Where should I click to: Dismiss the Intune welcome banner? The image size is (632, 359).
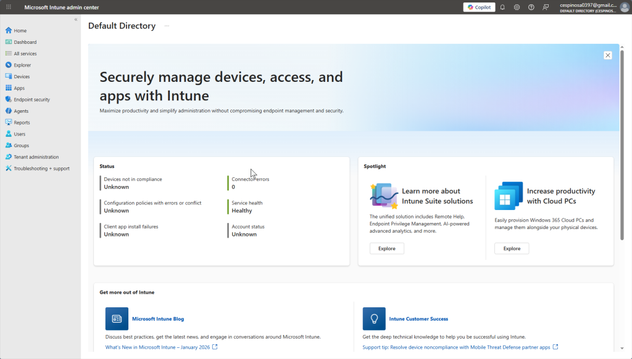click(x=608, y=55)
